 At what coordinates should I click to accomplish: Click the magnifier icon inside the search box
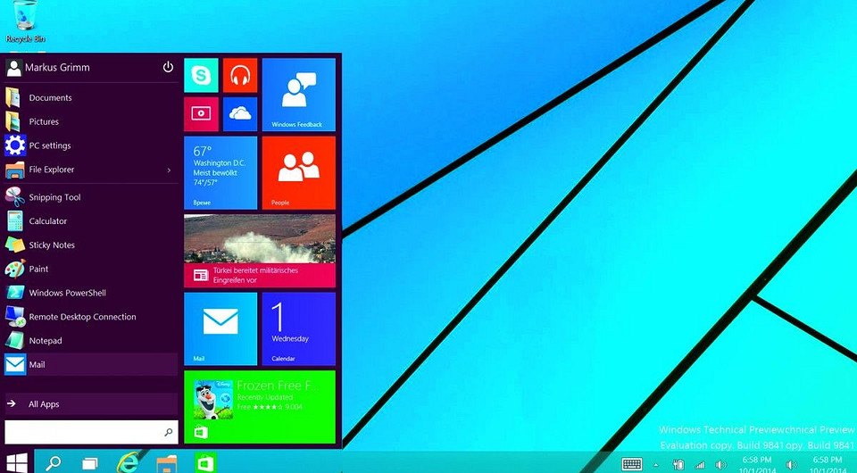pos(169,432)
